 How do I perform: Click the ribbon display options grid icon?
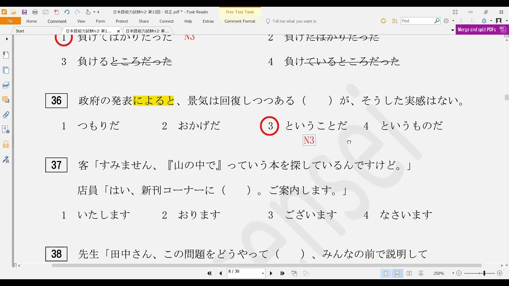(455, 12)
